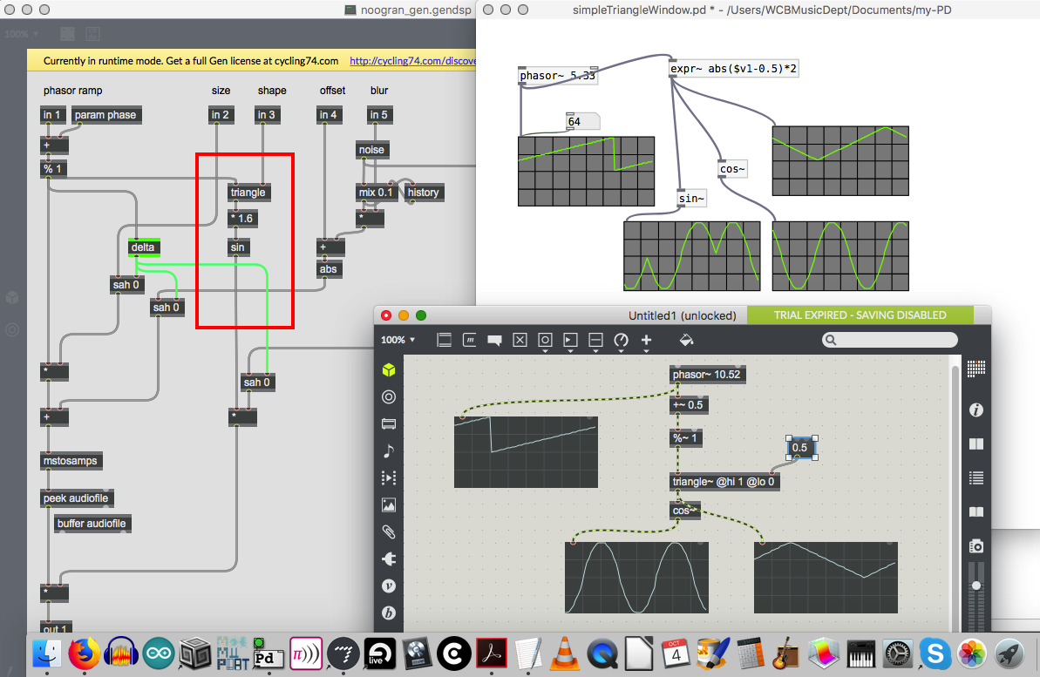
Task: Select the 'mix 0.1' object in Gen
Action: [x=376, y=193]
